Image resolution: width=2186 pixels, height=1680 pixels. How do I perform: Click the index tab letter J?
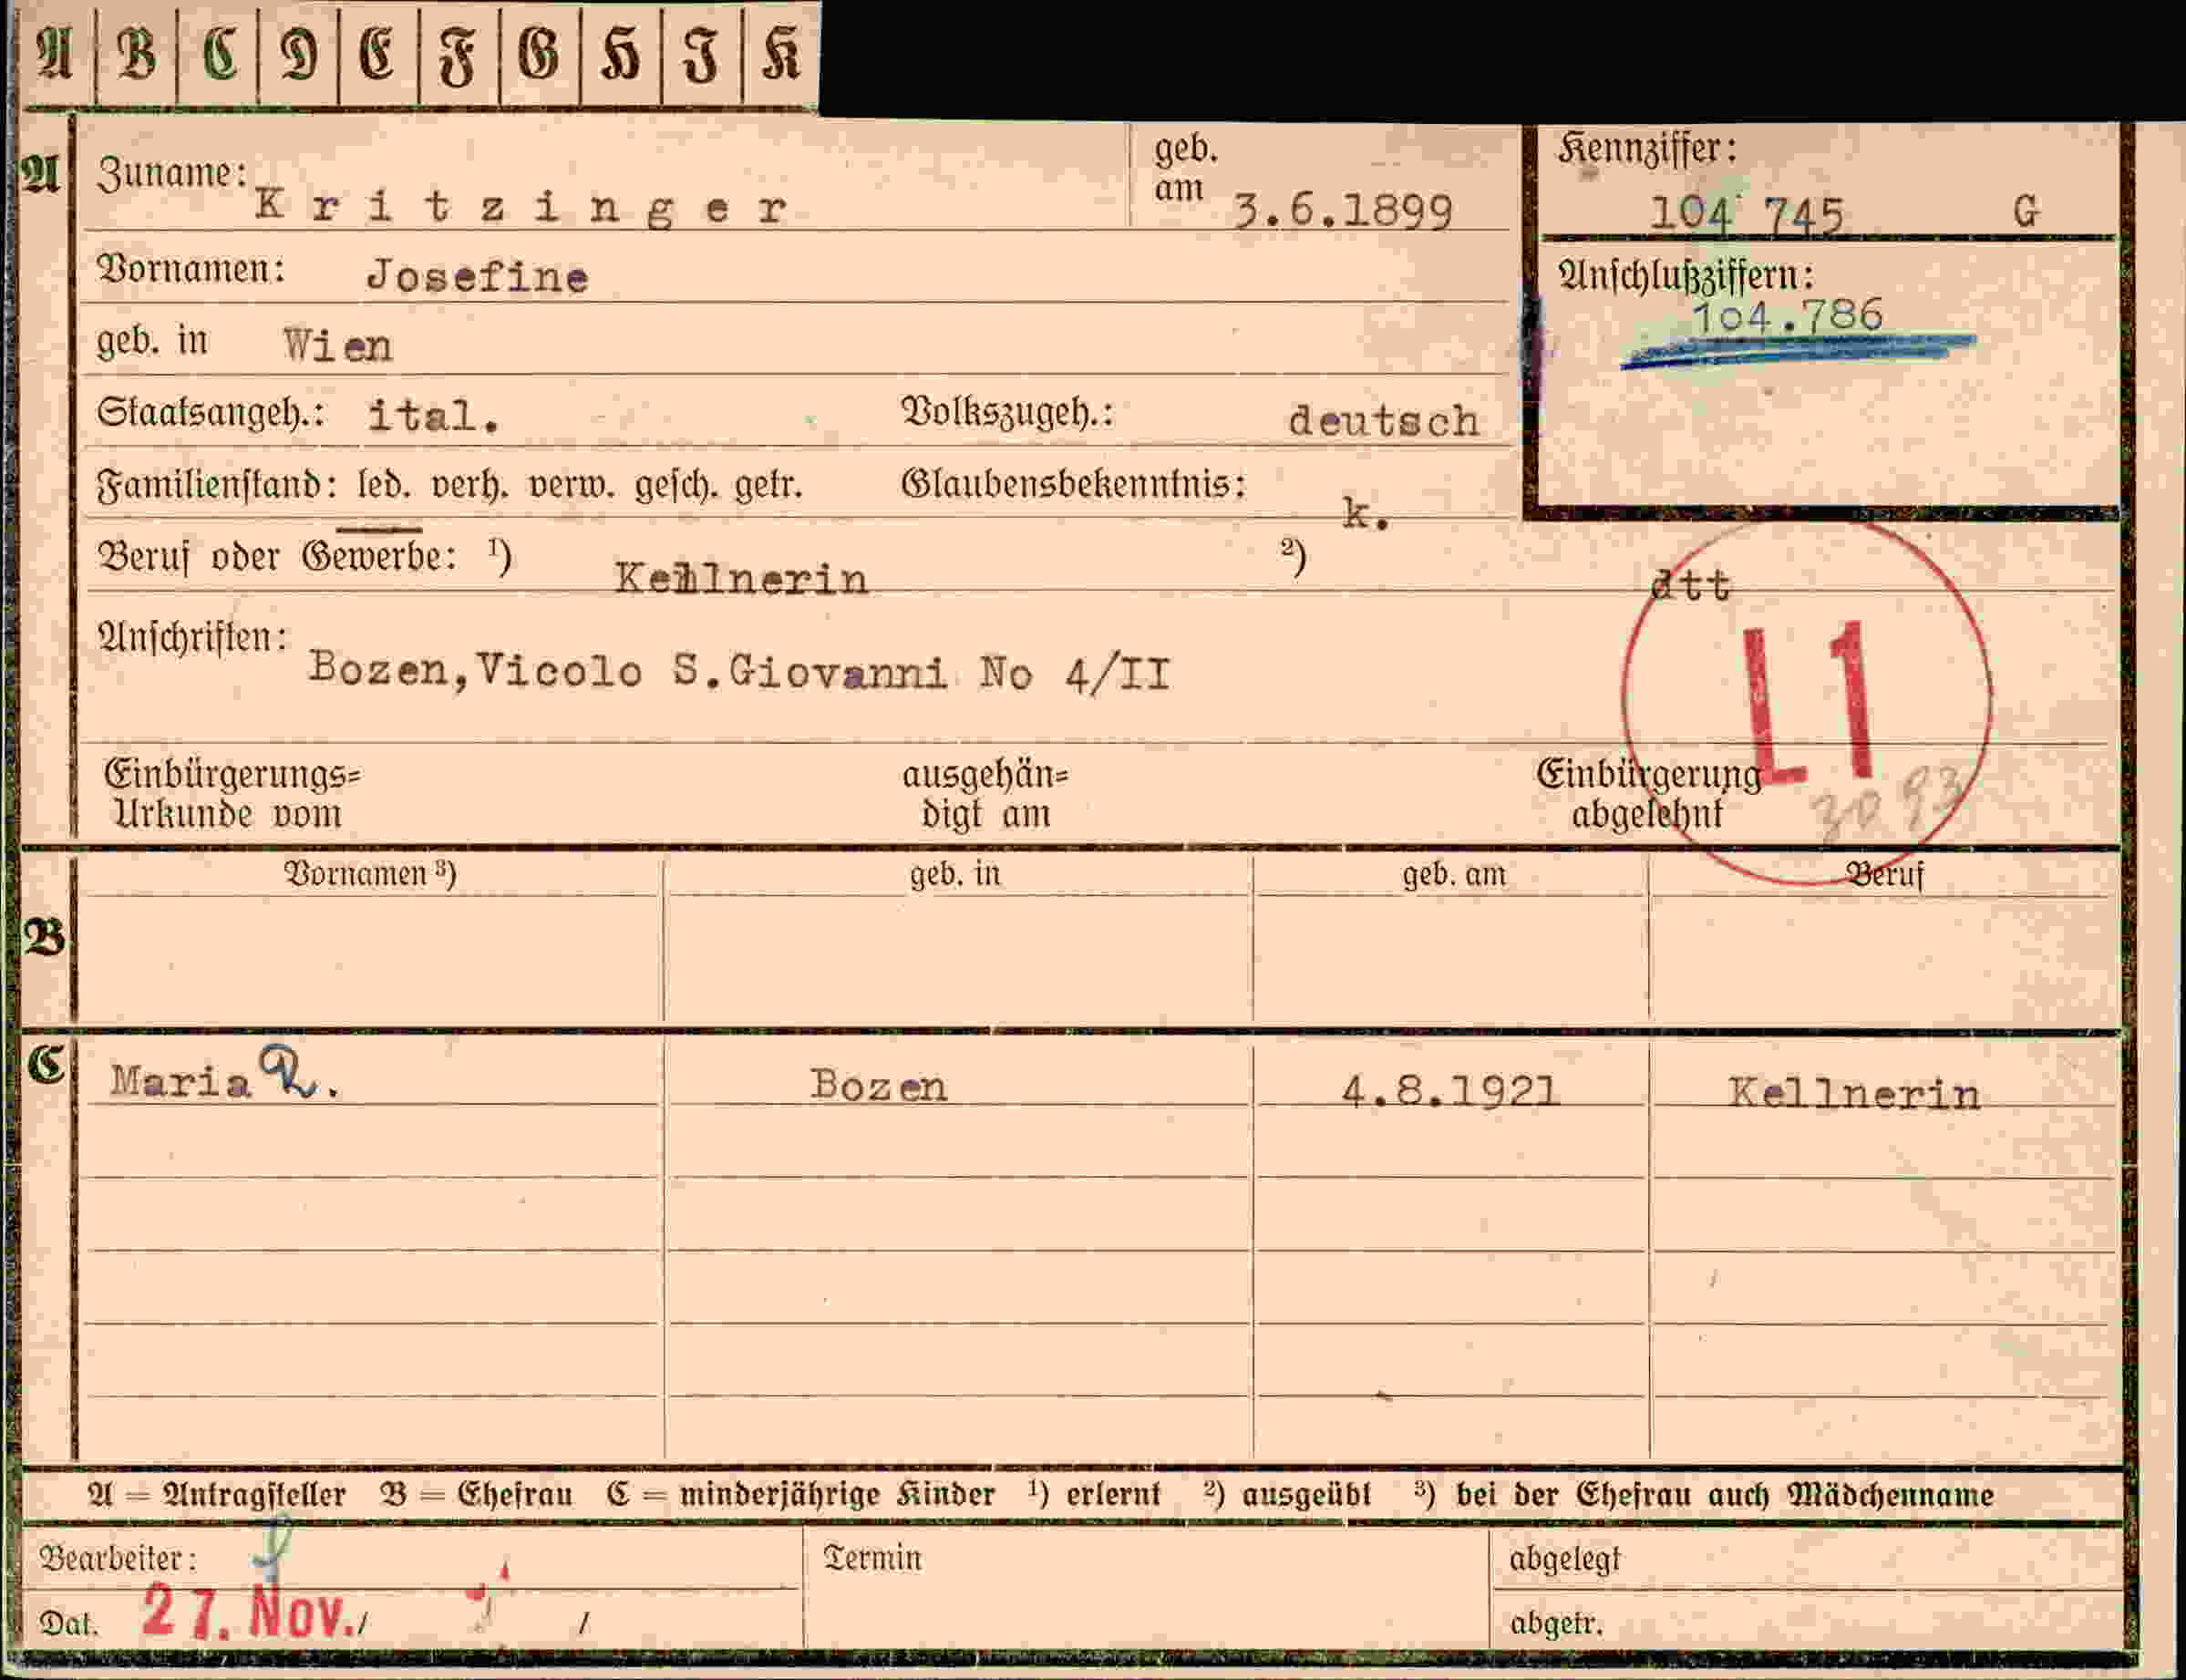click(701, 54)
